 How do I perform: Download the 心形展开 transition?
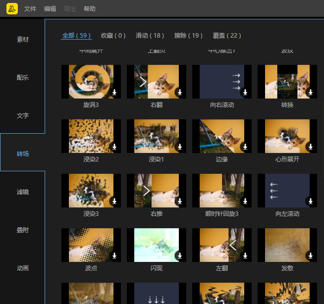click(x=310, y=147)
